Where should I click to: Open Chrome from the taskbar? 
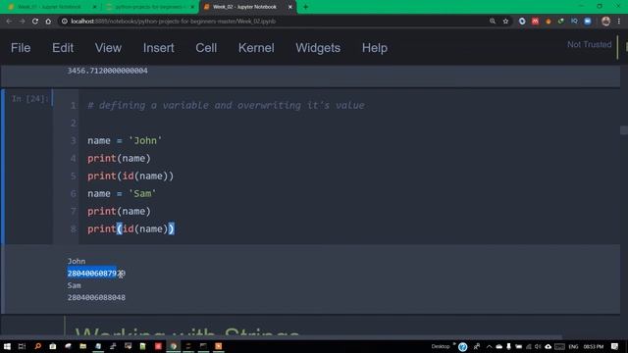tap(174, 346)
